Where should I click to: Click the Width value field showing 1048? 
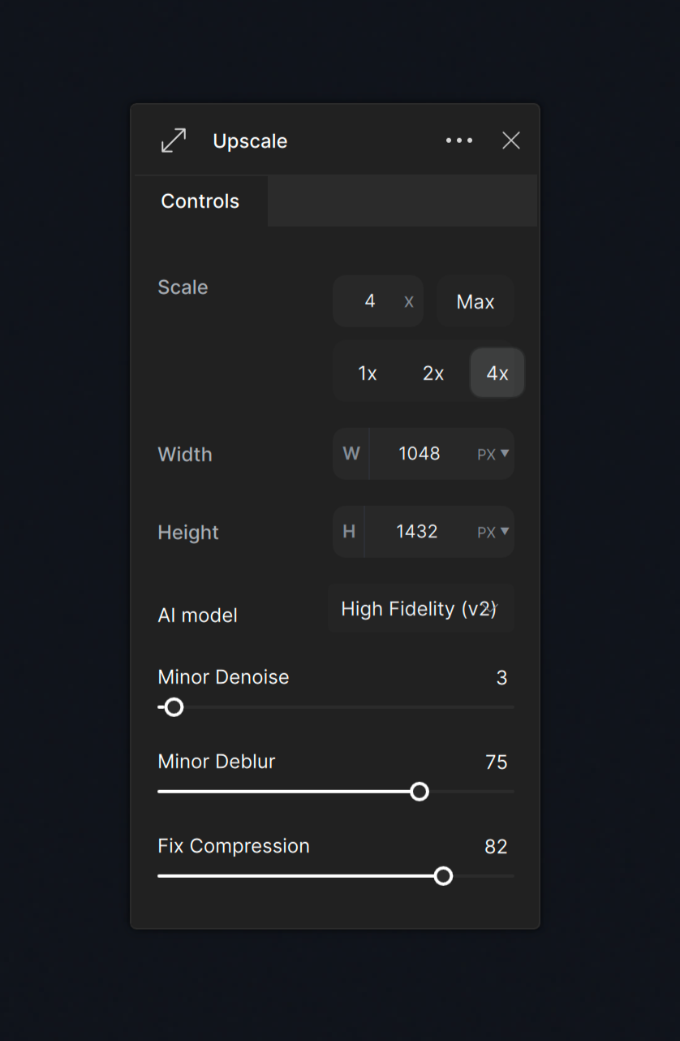coord(420,453)
